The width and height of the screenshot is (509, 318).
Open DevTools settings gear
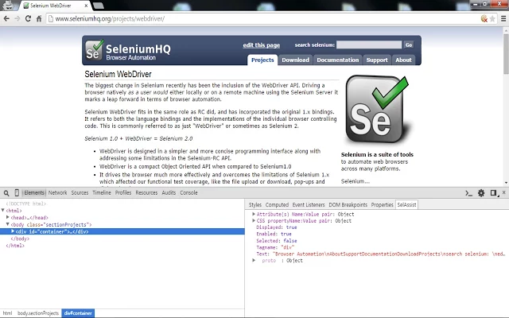coord(481,193)
